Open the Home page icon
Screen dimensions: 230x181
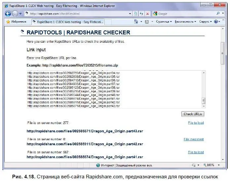(x=136, y=22)
